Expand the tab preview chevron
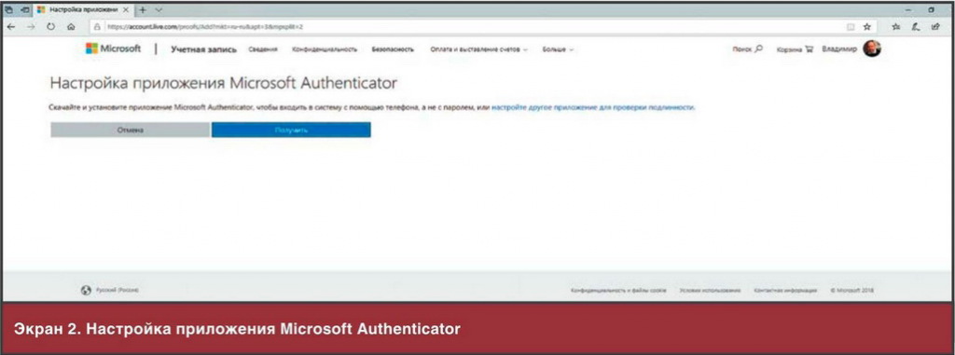The height and width of the screenshot is (355, 955). 159,10
